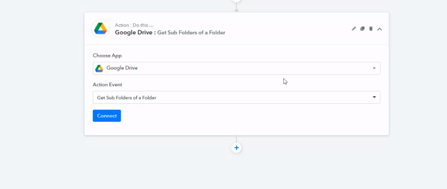
Task: Add a new step with plus button
Action: pyautogui.click(x=236, y=148)
